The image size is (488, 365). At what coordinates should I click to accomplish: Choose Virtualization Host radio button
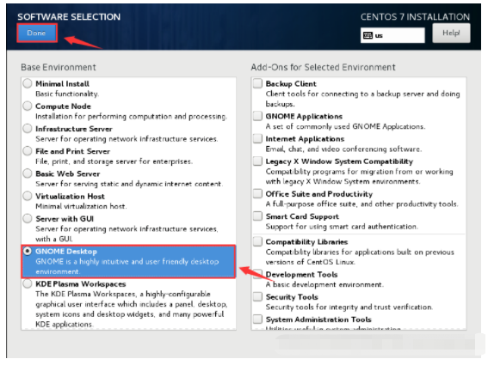pyautogui.click(x=28, y=197)
